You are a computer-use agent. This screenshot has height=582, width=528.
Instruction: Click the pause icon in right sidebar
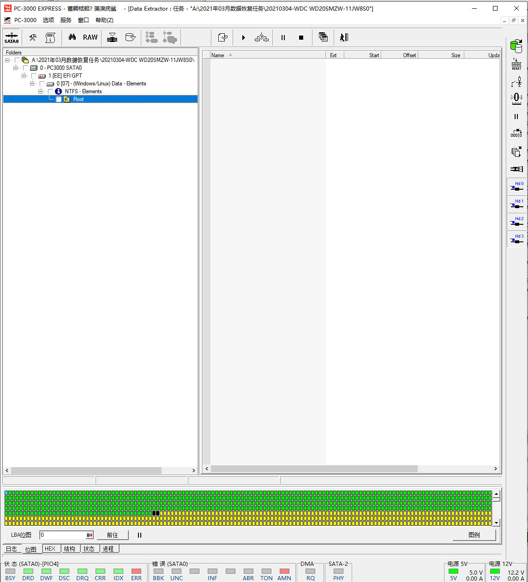tap(516, 116)
